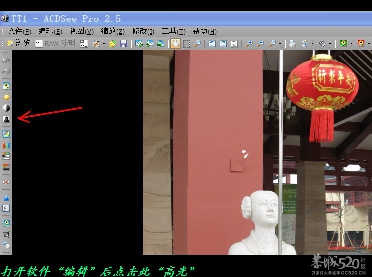Open the Shadows/Highlights silhouette tool
This screenshot has width=372, height=277.
6,119
